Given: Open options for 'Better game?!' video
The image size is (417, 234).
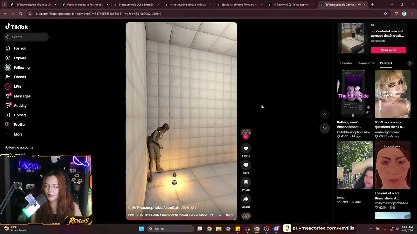Looking at the screenshot, I should pos(371,122).
